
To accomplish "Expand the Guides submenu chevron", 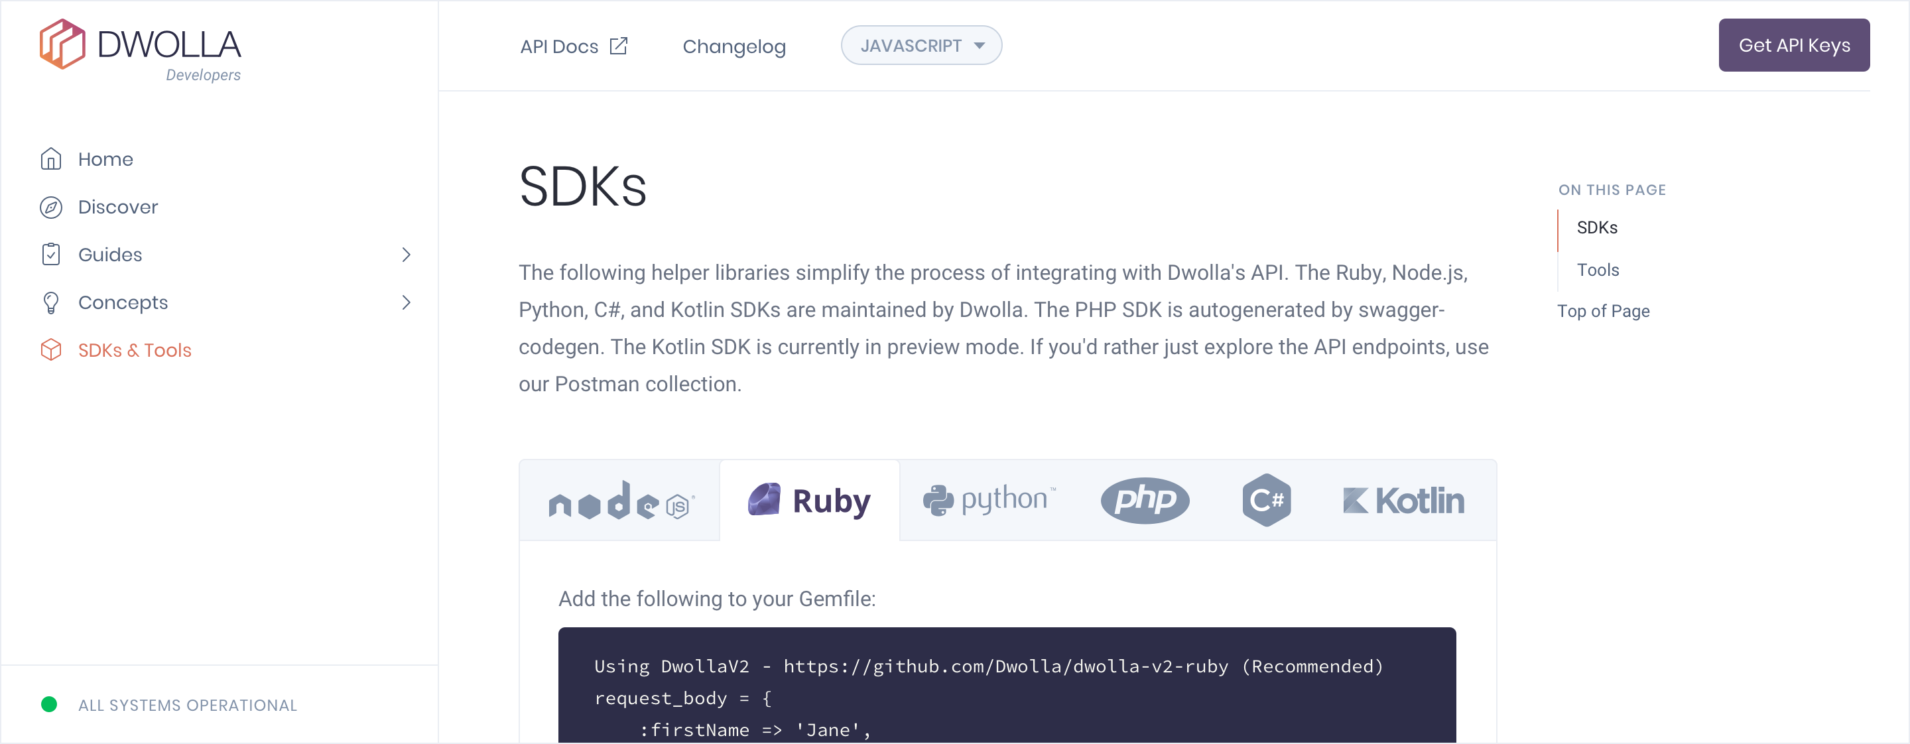I will click(x=406, y=254).
